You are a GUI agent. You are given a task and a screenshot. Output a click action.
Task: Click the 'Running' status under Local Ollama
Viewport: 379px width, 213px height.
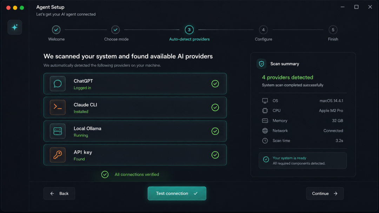(81, 135)
